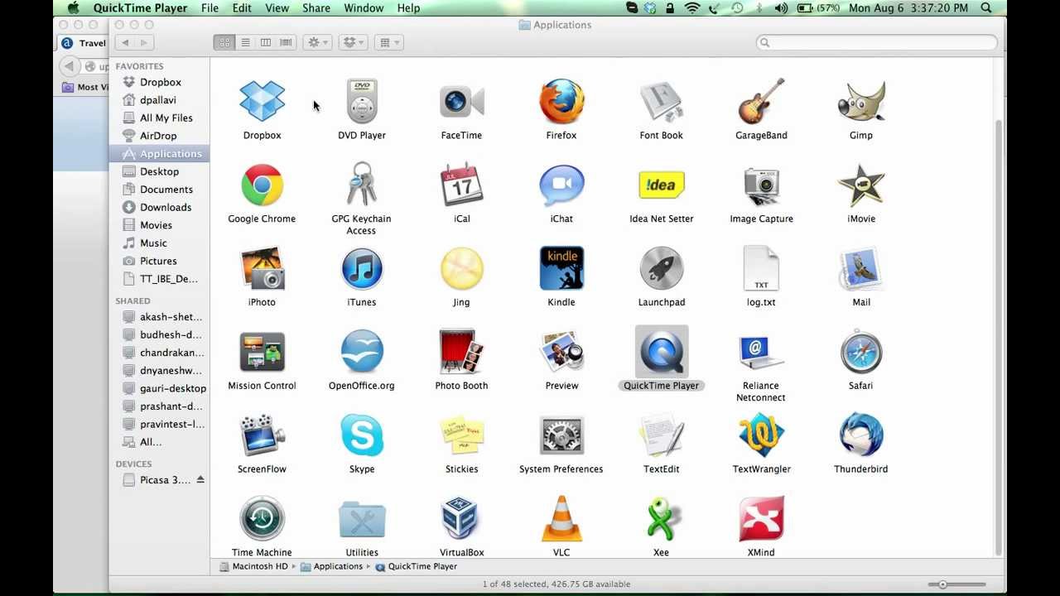Go forward in Finder history

144,42
